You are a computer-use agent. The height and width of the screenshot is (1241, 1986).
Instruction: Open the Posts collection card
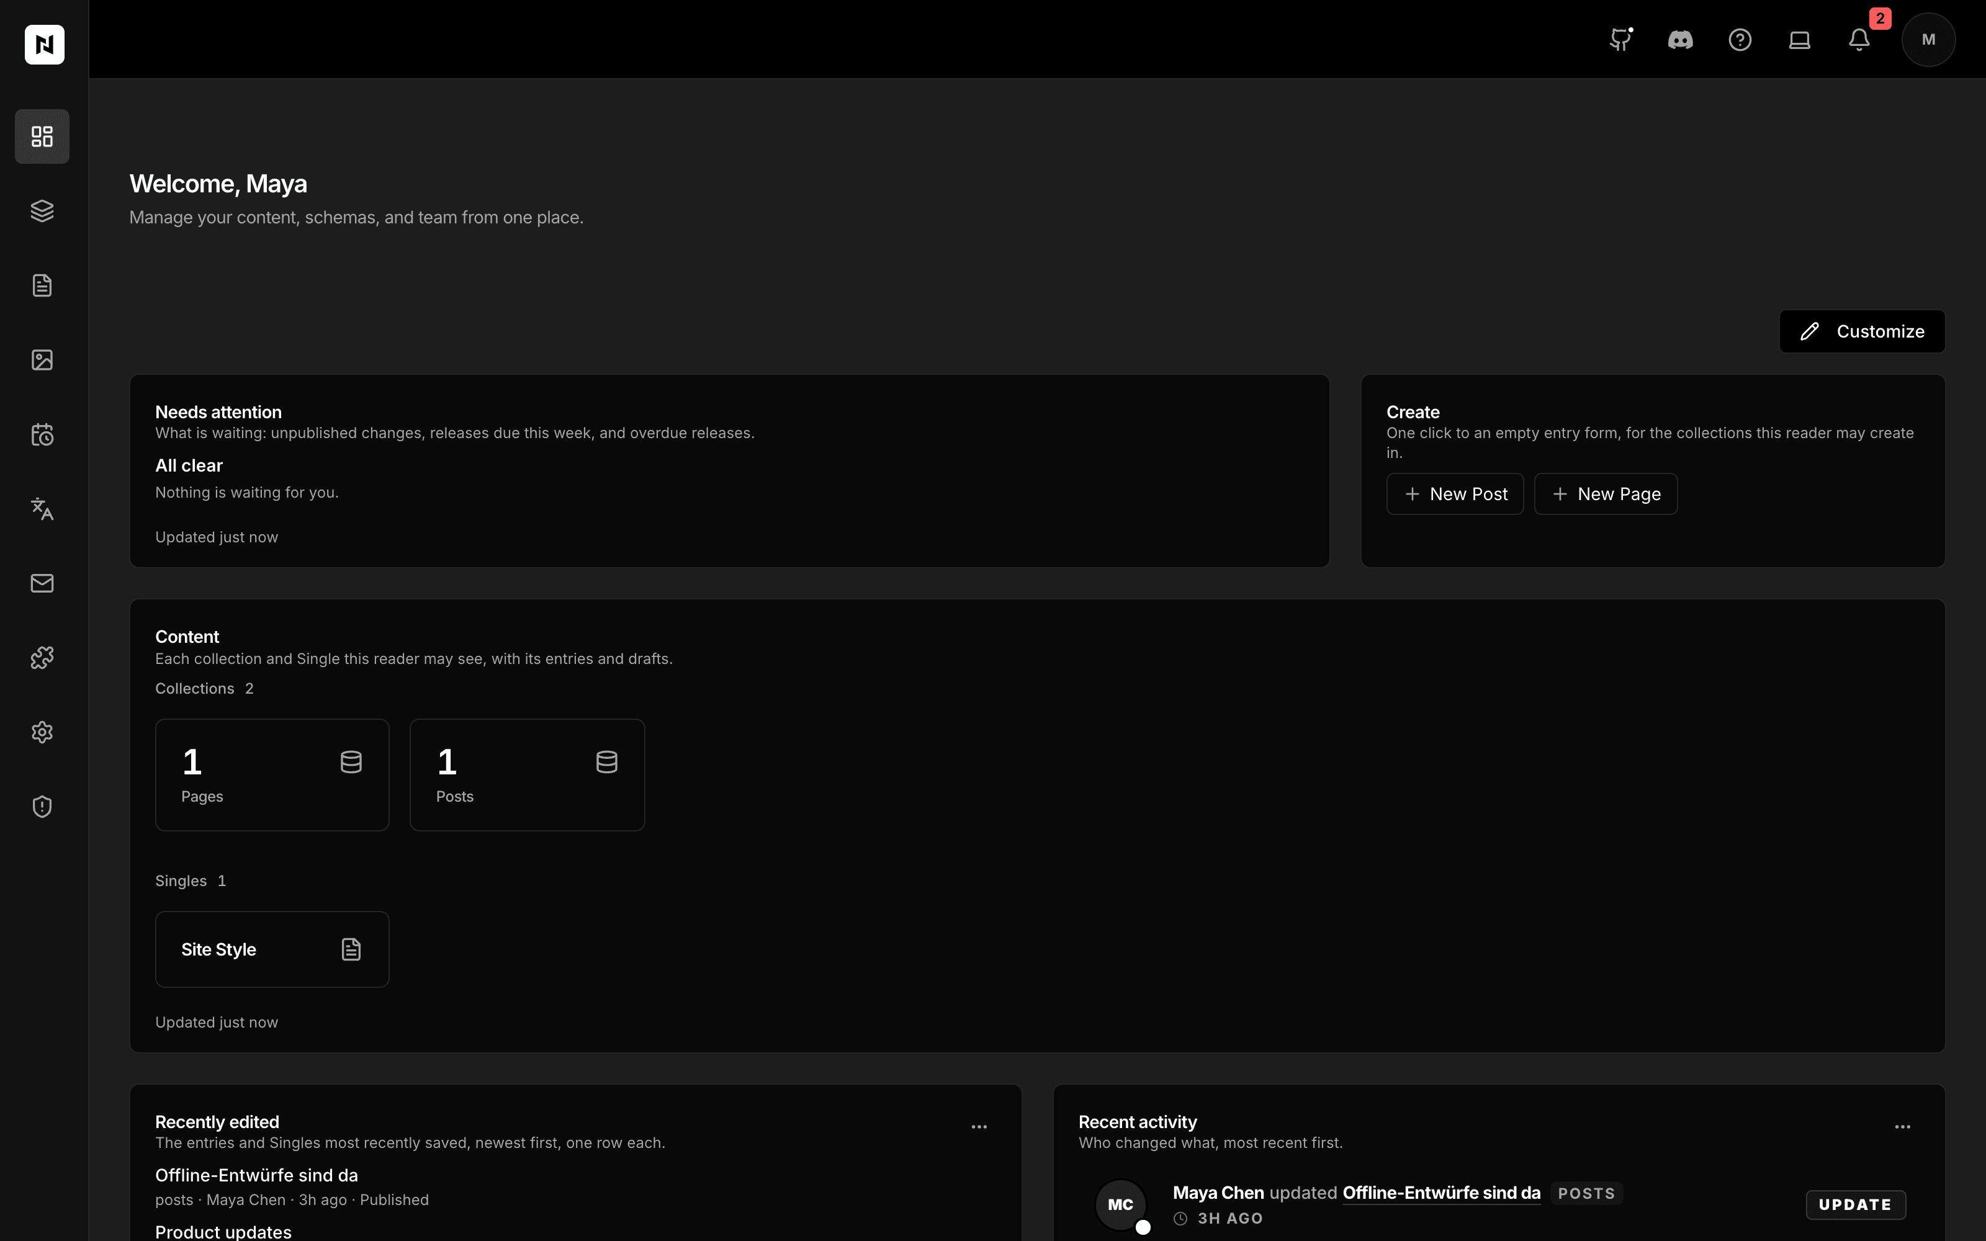(528, 775)
